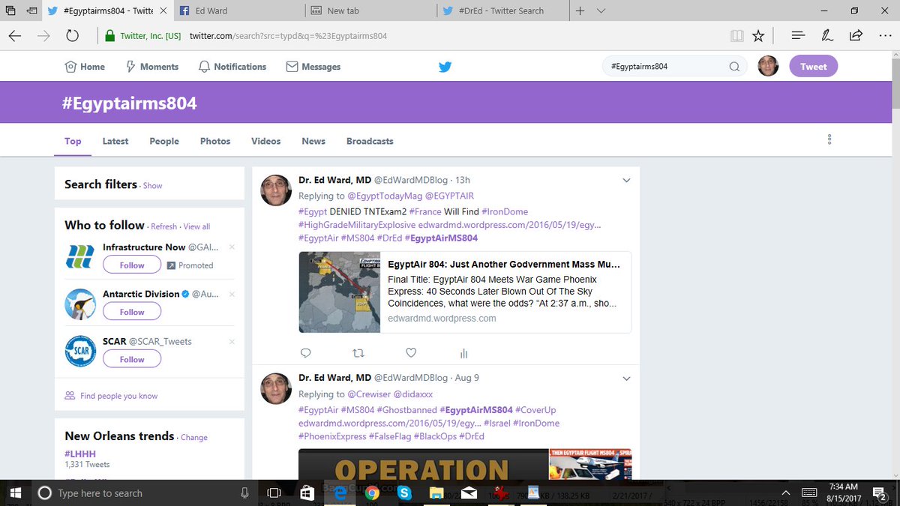This screenshot has width=900, height=506.
Task: Switch to the Latest tab
Action: (x=115, y=141)
